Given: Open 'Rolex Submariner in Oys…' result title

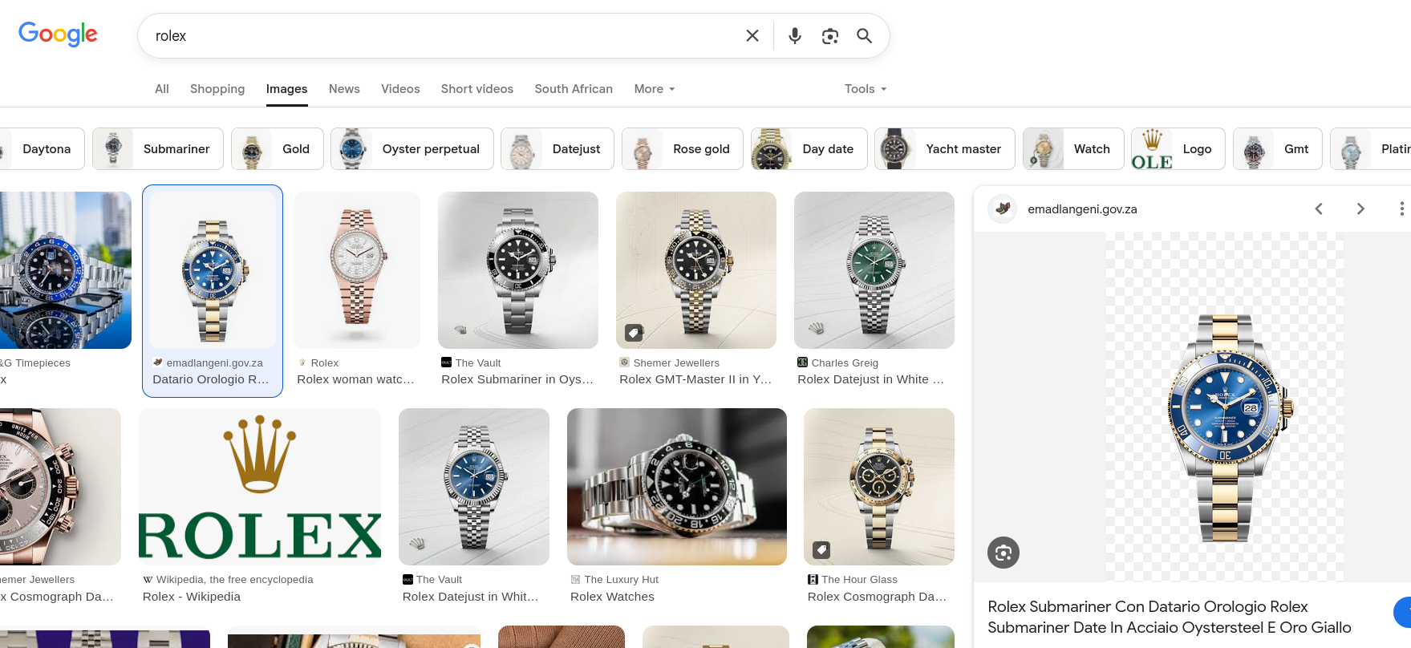Looking at the screenshot, I should [x=517, y=379].
